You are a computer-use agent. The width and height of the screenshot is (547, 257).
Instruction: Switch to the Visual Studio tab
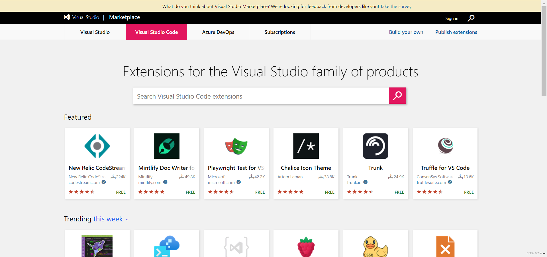(x=95, y=32)
